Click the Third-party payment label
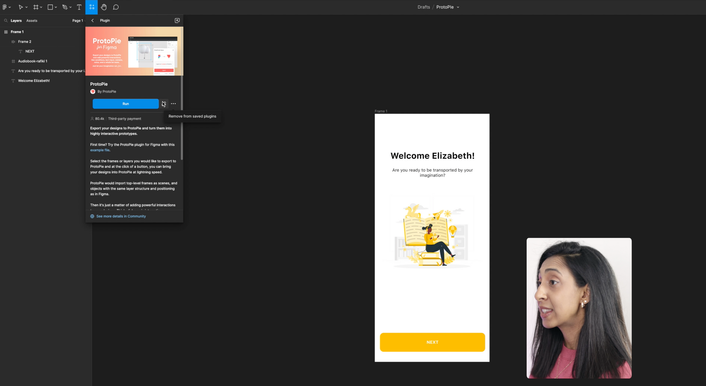The image size is (706, 386). click(x=125, y=119)
